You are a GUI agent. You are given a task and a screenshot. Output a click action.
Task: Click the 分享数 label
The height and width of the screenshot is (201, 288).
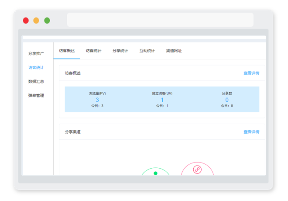point(227,94)
